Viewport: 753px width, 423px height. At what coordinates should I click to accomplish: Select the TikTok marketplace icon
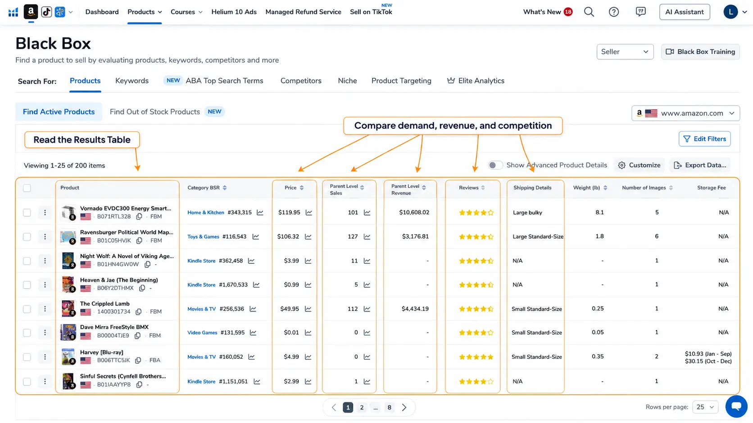click(x=46, y=12)
